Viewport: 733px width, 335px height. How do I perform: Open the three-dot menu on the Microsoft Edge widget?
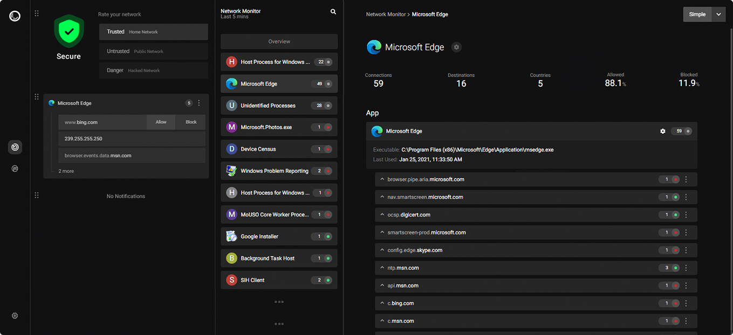199,103
